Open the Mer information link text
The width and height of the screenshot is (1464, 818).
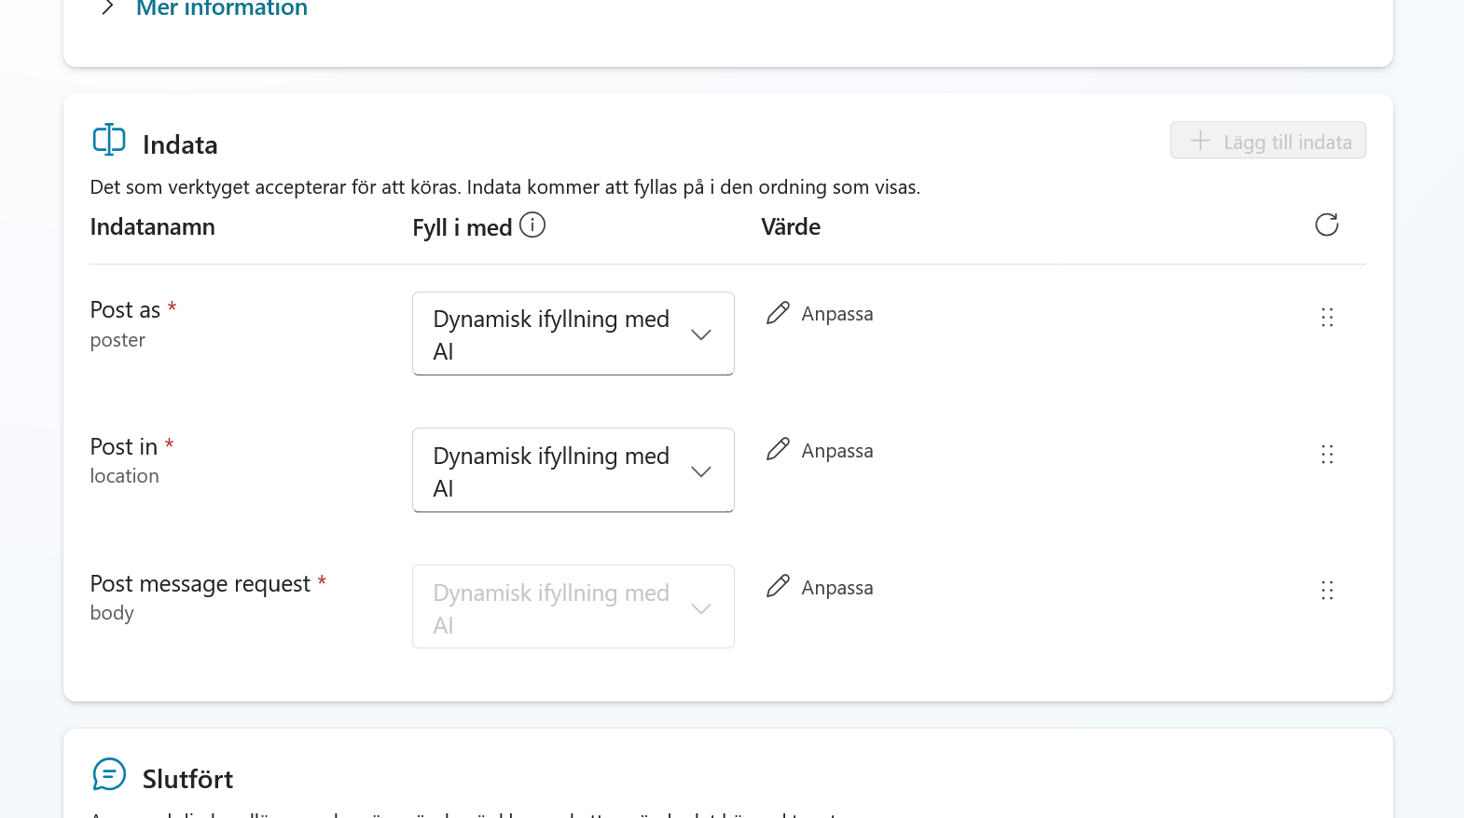(222, 8)
